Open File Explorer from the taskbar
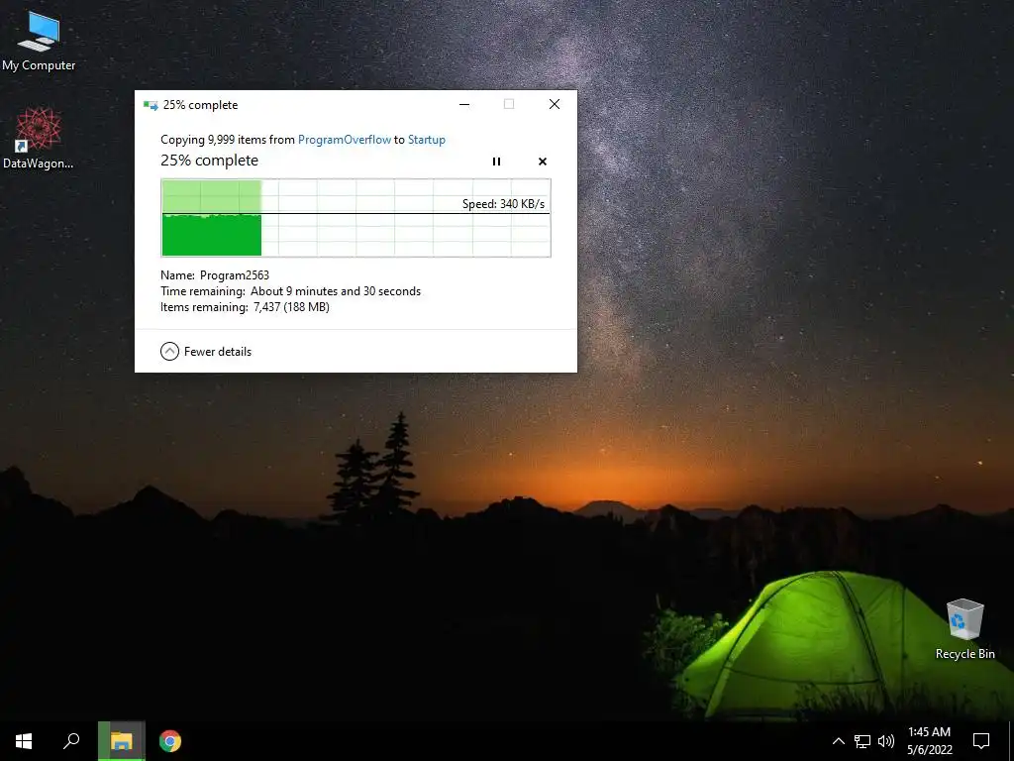Screen dimensions: 1014x761 [121, 741]
